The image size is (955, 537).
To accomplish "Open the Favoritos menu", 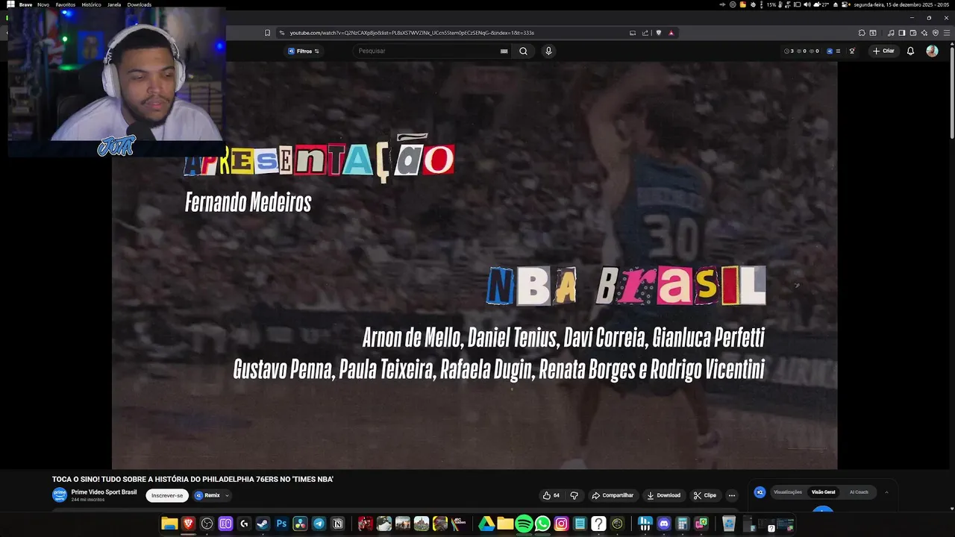I will (66, 4).
